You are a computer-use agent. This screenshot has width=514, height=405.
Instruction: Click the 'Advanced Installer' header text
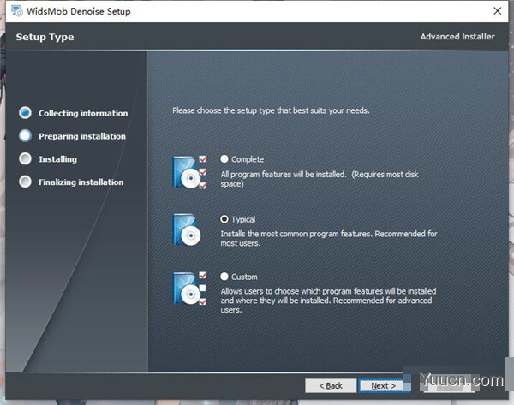[x=457, y=36]
